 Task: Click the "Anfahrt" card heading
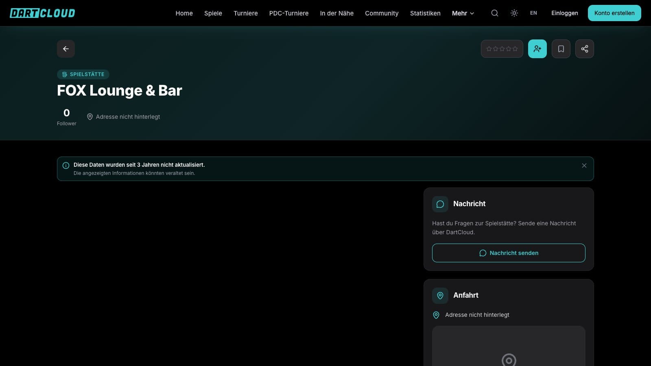coord(466,295)
